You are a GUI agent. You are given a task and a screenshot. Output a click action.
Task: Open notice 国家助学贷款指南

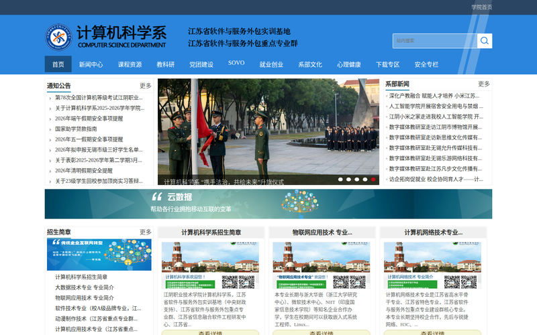(x=76, y=129)
